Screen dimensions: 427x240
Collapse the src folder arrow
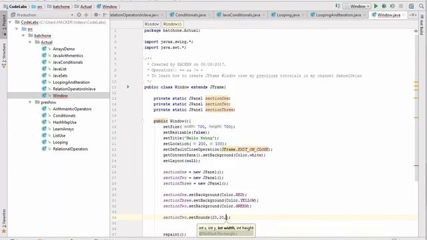[17, 29]
